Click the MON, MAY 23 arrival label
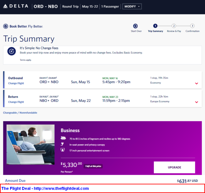The width and height of the screenshot is (205, 193). point(110,97)
